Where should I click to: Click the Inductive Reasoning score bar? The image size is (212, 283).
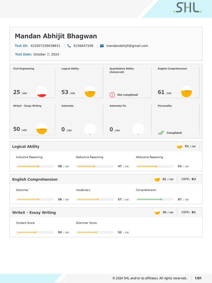coord(35,166)
